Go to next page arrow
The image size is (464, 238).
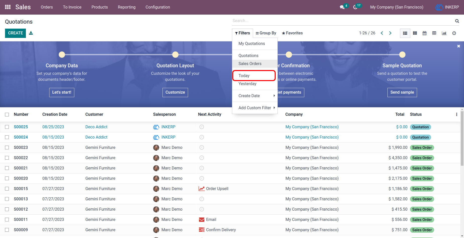click(x=390, y=33)
